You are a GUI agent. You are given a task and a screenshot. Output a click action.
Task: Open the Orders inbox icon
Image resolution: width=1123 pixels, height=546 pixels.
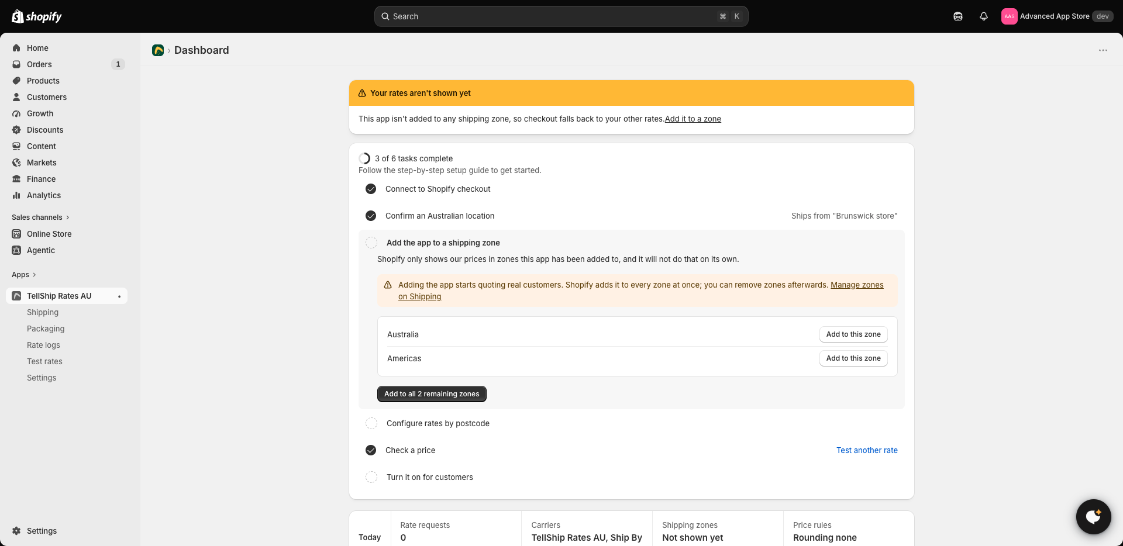tap(16, 64)
